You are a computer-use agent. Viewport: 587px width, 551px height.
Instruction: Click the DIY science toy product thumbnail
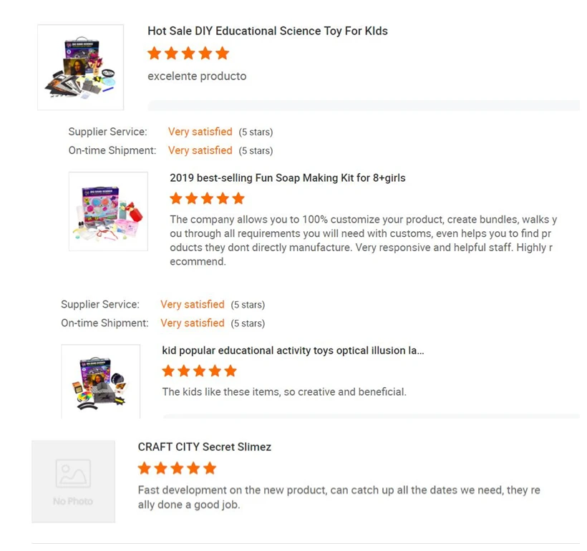(x=80, y=67)
